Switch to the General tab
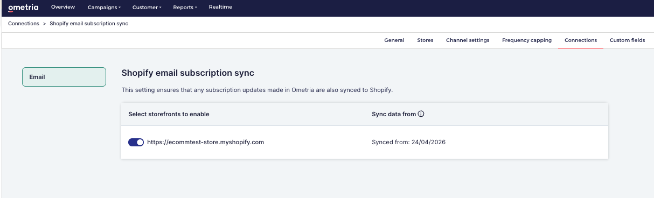This screenshot has height=198, width=654. tap(394, 40)
